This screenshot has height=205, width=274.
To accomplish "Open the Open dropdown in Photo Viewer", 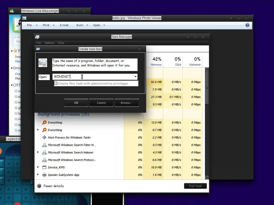I will [104, 25].
